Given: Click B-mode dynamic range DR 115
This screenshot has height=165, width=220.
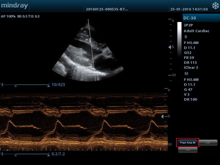Looking at the screenshot, I should click(x=190, y=63).
